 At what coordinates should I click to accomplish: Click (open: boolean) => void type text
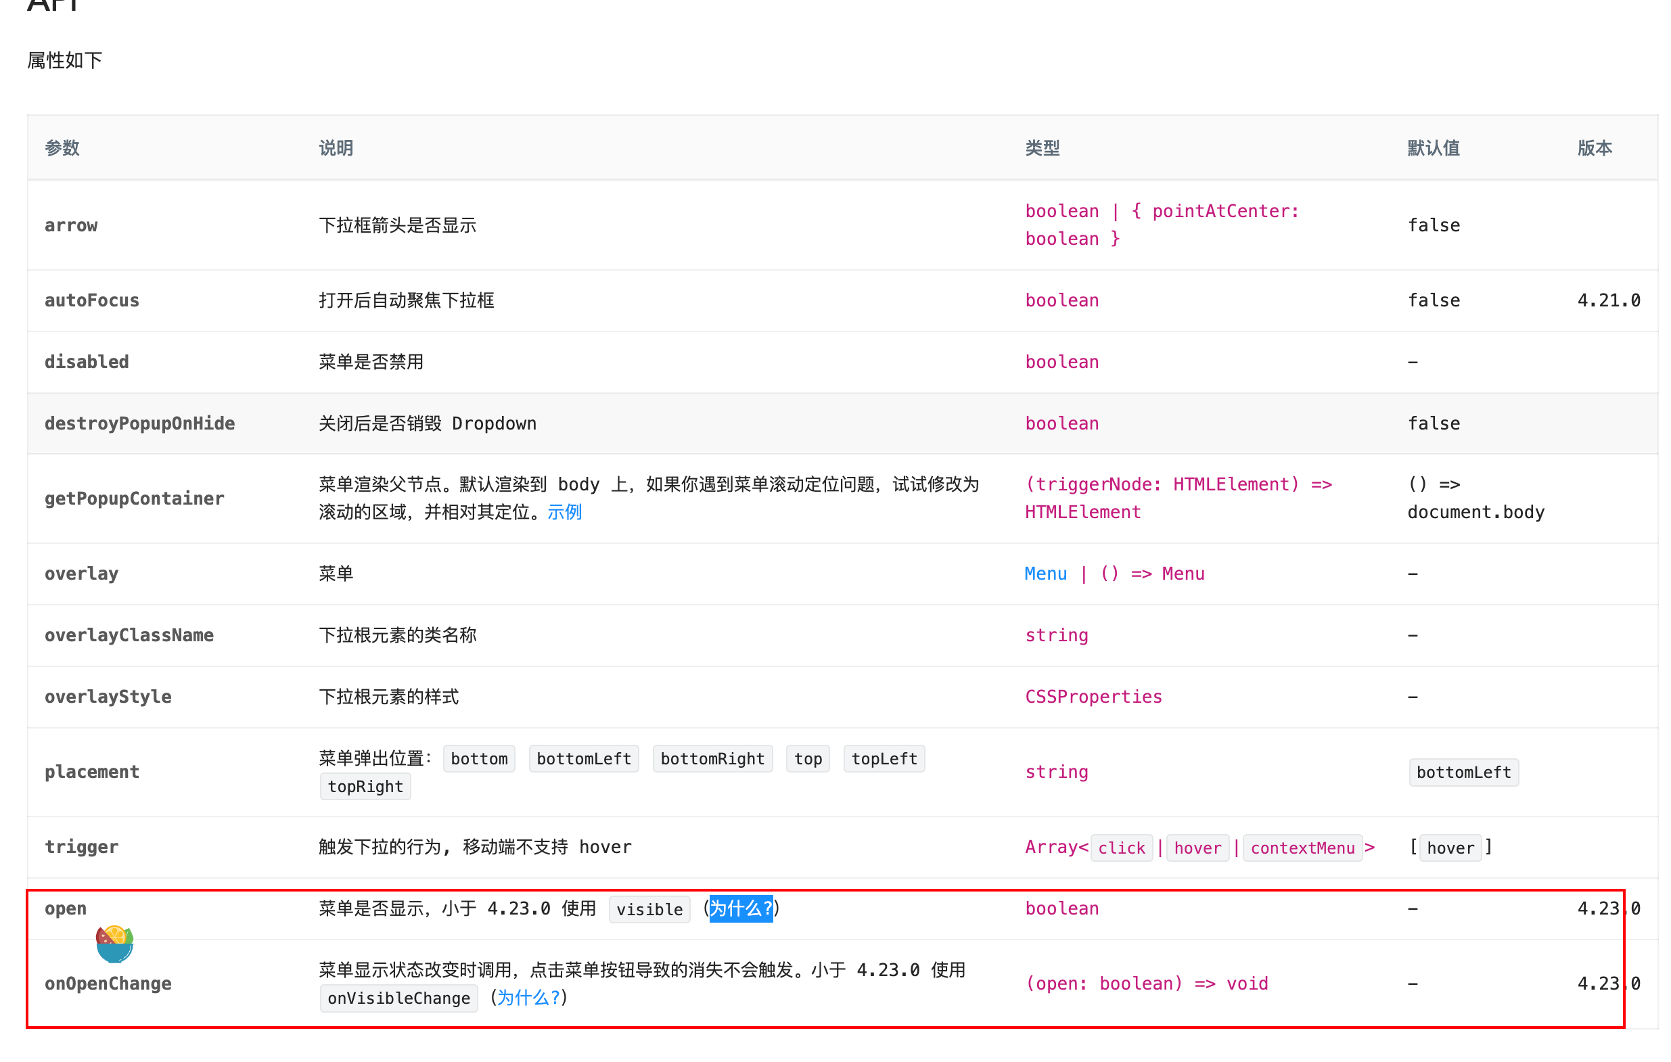tap(1147, 984)
